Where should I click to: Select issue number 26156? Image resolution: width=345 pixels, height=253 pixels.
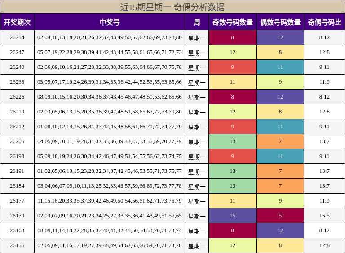[x=17, y=245]
